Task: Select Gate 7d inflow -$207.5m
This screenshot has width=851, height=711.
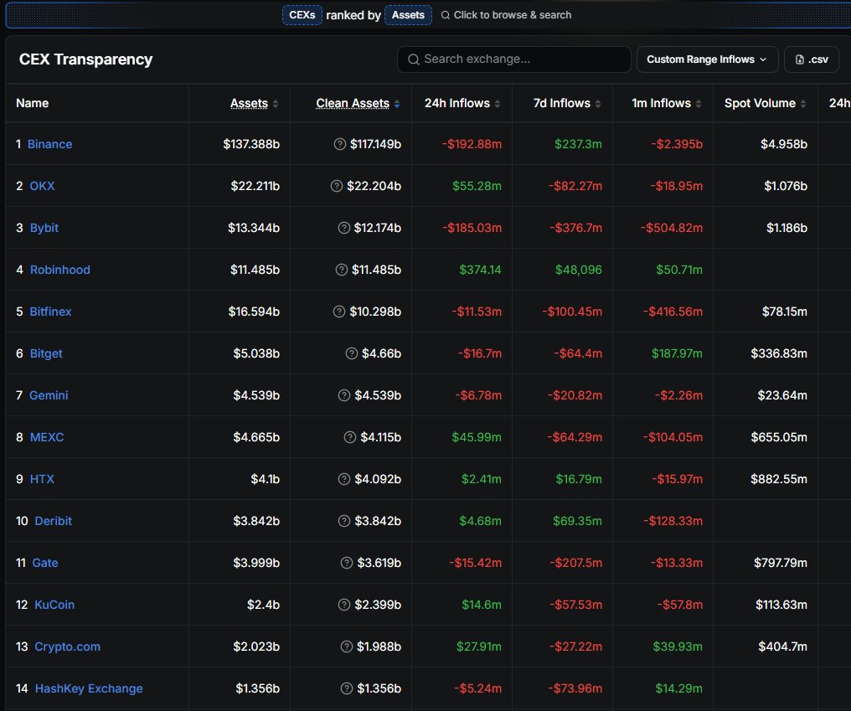Action: (575, 563)
